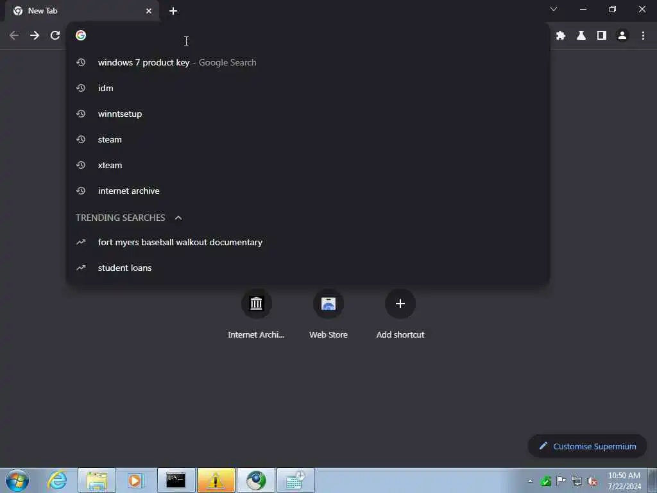
Task: Open a new tab with plus button
Action: (173, 11)
